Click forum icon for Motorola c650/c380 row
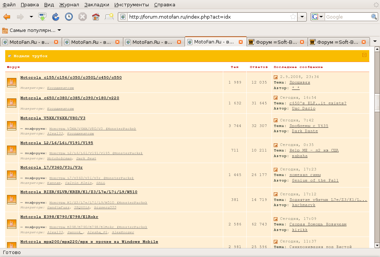The image size is (380, 257). coord(12,103)
